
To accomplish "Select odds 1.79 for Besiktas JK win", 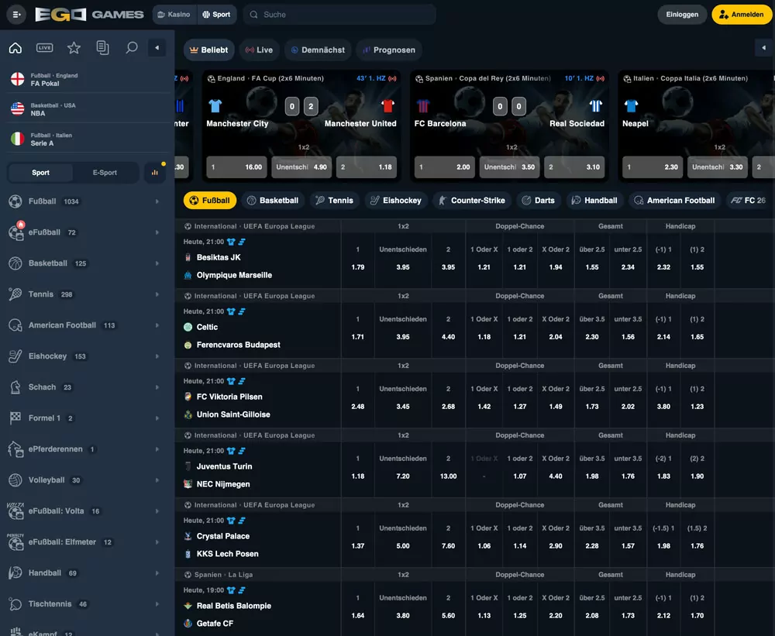I will pyautogui.click(x=358, y=267).
